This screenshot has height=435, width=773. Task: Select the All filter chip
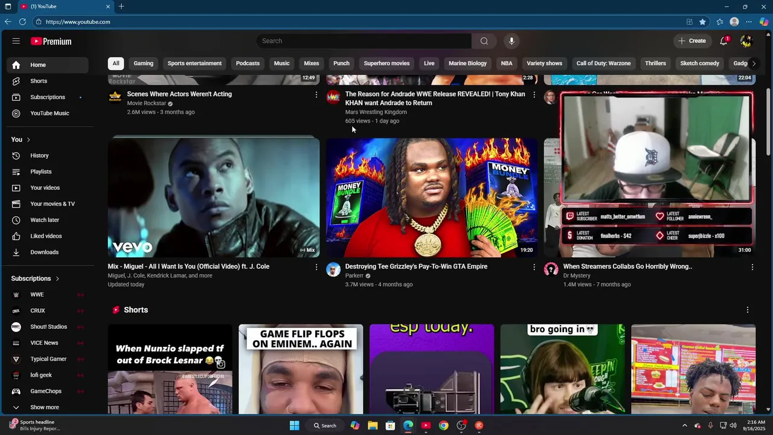pos(116,63)
